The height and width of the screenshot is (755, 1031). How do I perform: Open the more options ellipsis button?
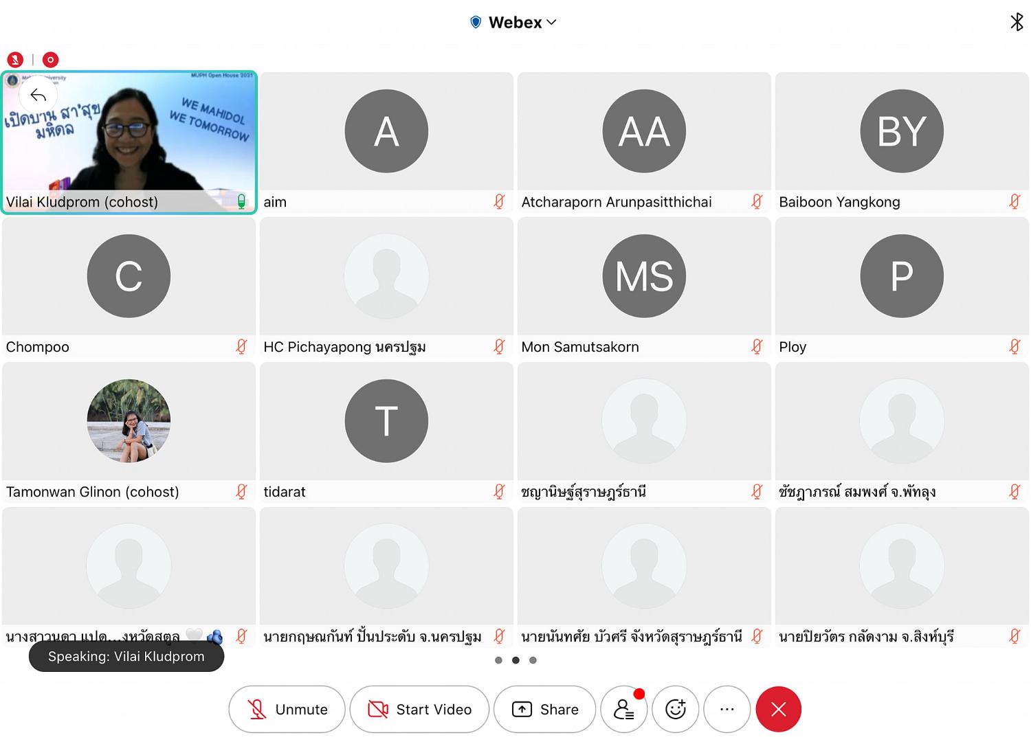pos(727,709)
